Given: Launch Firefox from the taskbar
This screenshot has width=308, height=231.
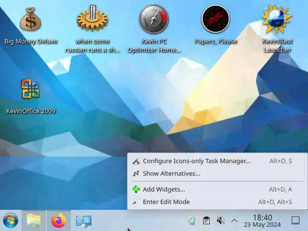Looking at the screenshot, I should 59,220.
